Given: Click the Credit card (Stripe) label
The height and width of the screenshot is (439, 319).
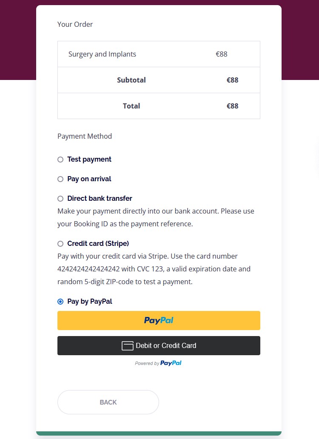Looking at the screenshot, I should point(98,244).
